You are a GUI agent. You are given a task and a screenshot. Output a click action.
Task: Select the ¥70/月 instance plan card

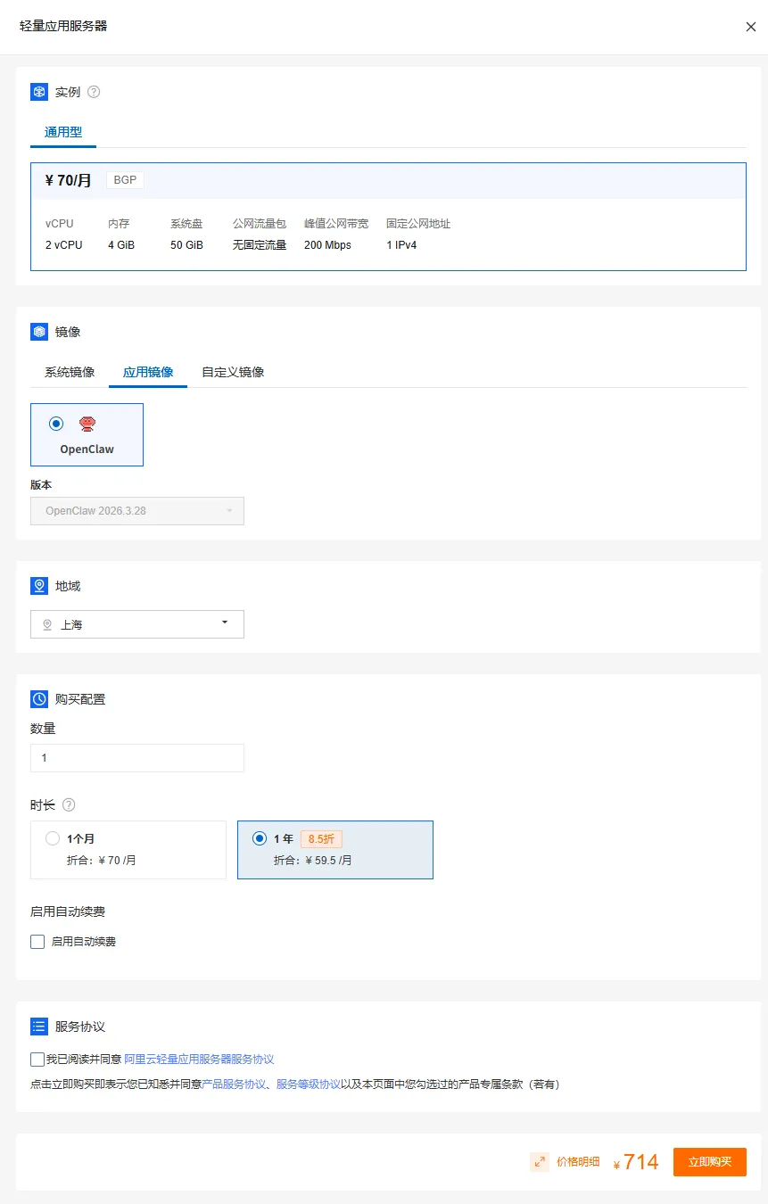[388, 217]
